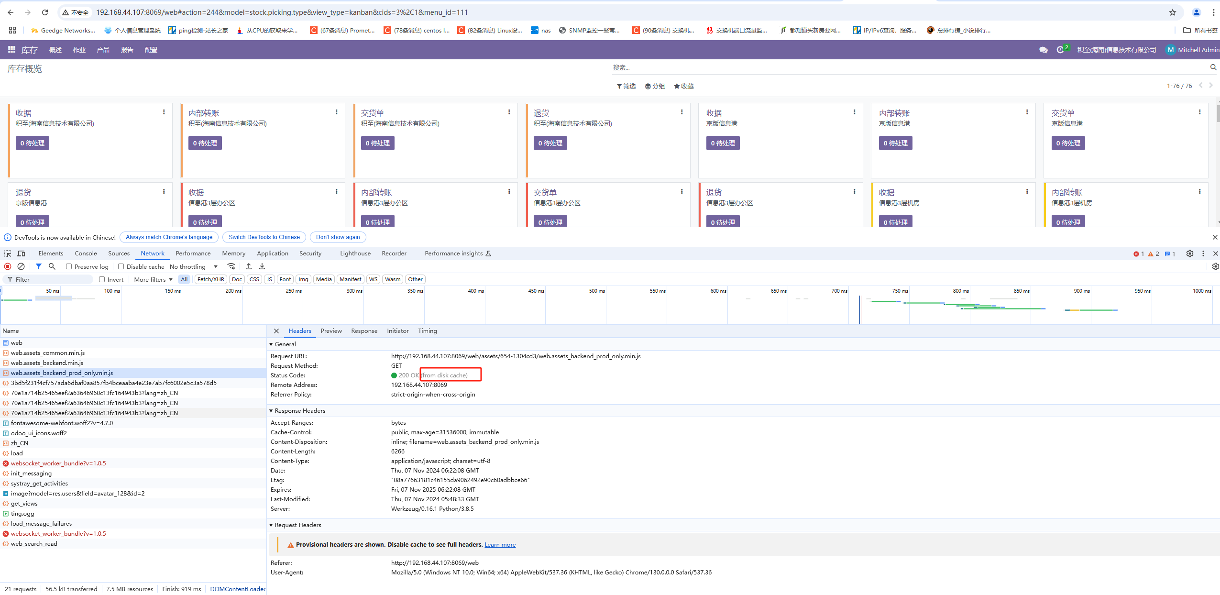Viewport: 1220px width, 595px height.
Task: Enable Preserve log checkbox
Action: click(69, 266)
